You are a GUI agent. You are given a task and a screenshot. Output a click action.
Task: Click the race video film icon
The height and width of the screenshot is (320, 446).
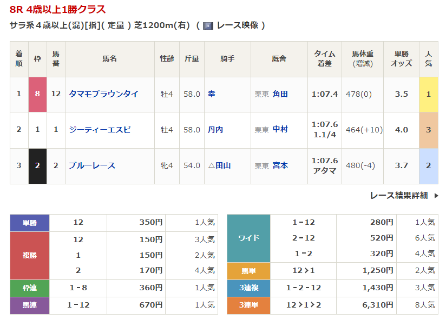point(208,26)
